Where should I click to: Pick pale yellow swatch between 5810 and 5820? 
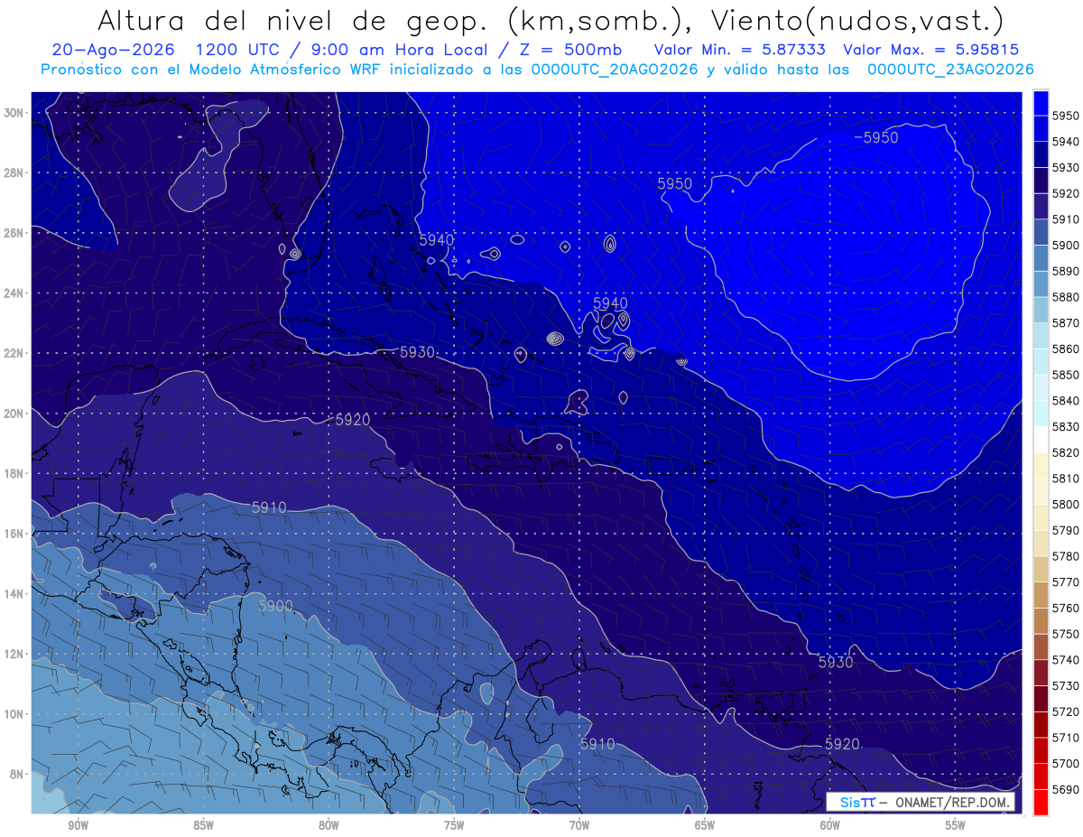pos(1041,465)
